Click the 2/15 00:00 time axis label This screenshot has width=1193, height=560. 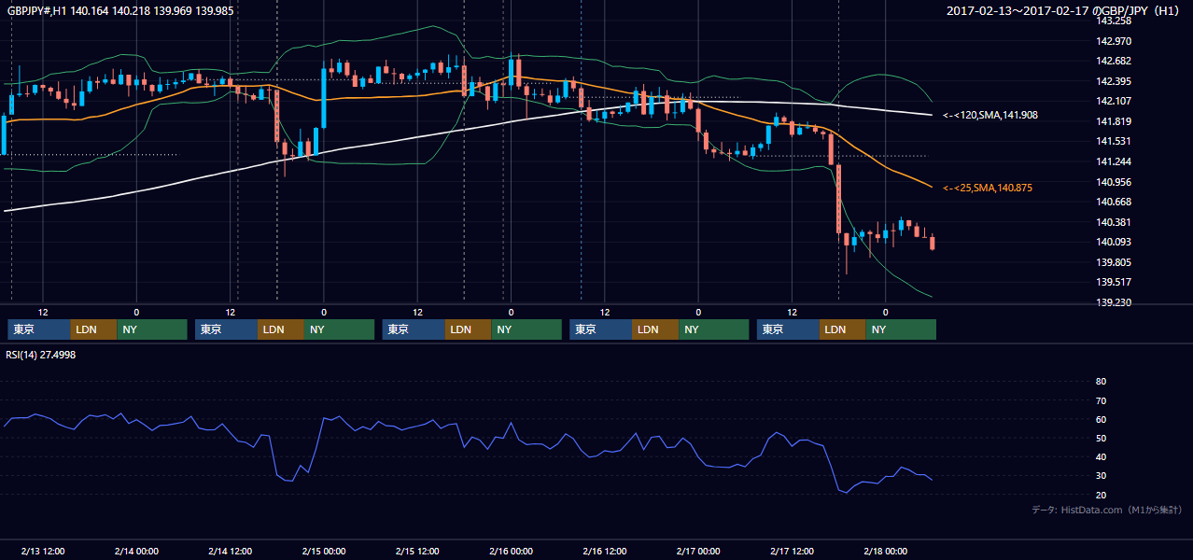(x=324, y=551)
